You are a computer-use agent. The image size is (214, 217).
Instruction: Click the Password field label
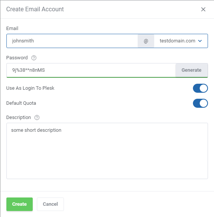click(17, 58)
